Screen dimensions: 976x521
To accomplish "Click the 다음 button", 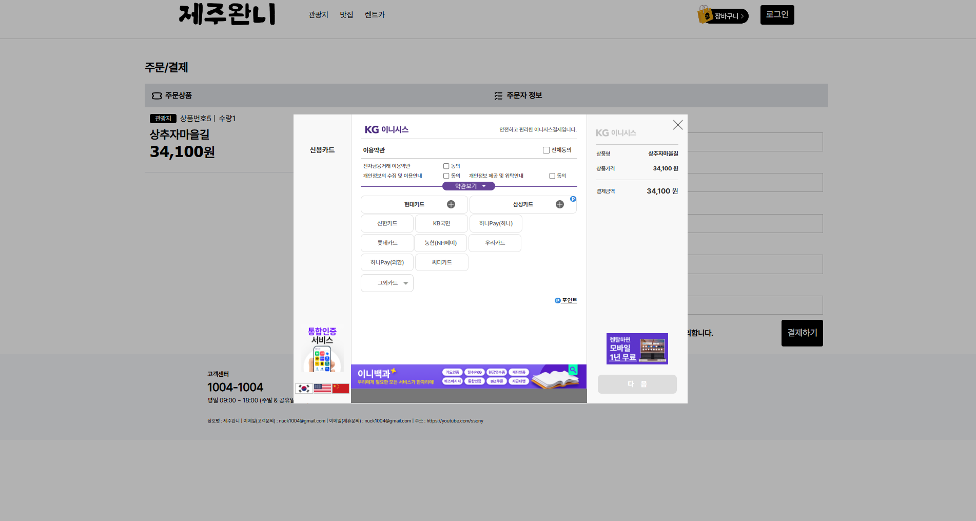I will tap(637, 384).
